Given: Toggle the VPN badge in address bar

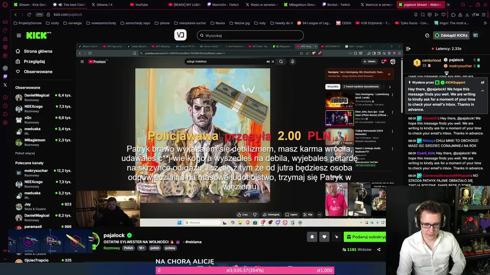Looking at the screenshot, I should [x=39, y=15].
